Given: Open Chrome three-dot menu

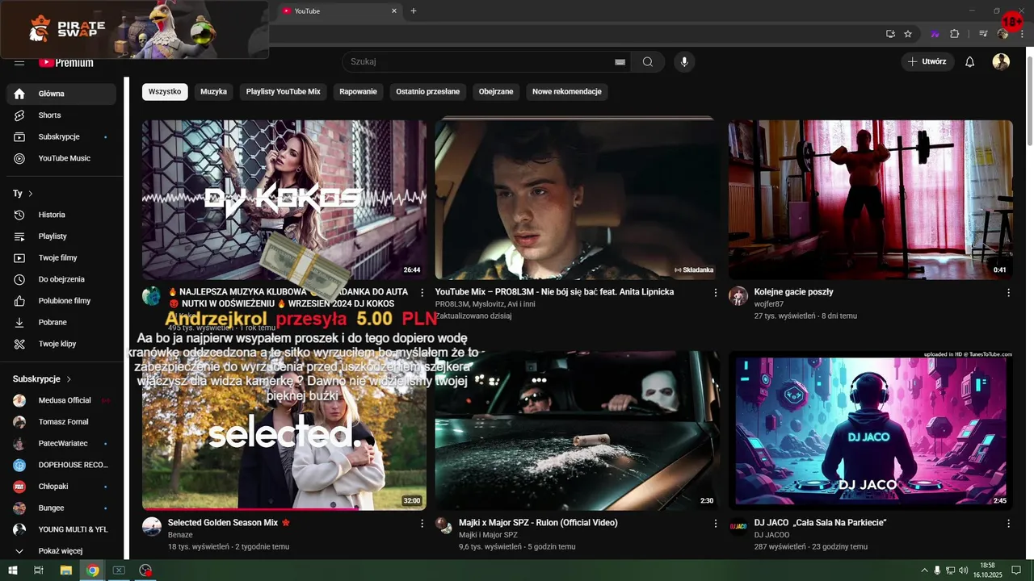Looking at the screenshot, I should point(1022,34).
